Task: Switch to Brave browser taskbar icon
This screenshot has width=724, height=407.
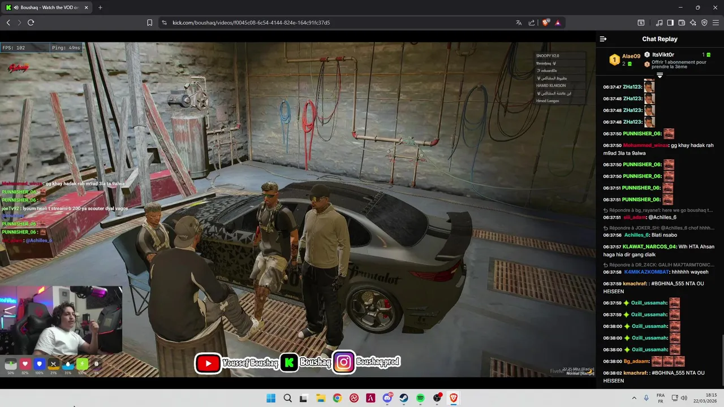Action: click(454, 398)
